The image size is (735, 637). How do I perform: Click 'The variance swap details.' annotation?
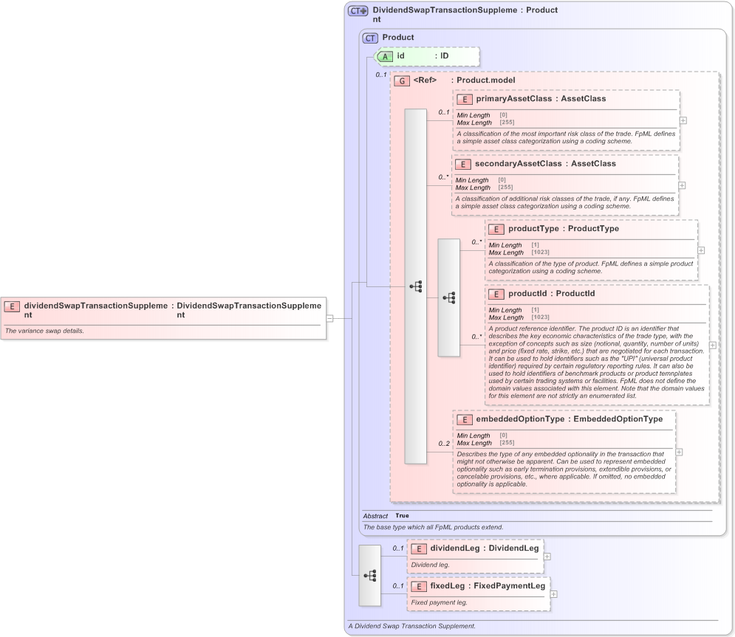44,331
